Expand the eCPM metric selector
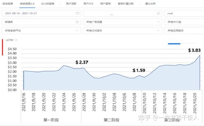Viewport: 204px width, 126px height. click(x=11, y=40)
